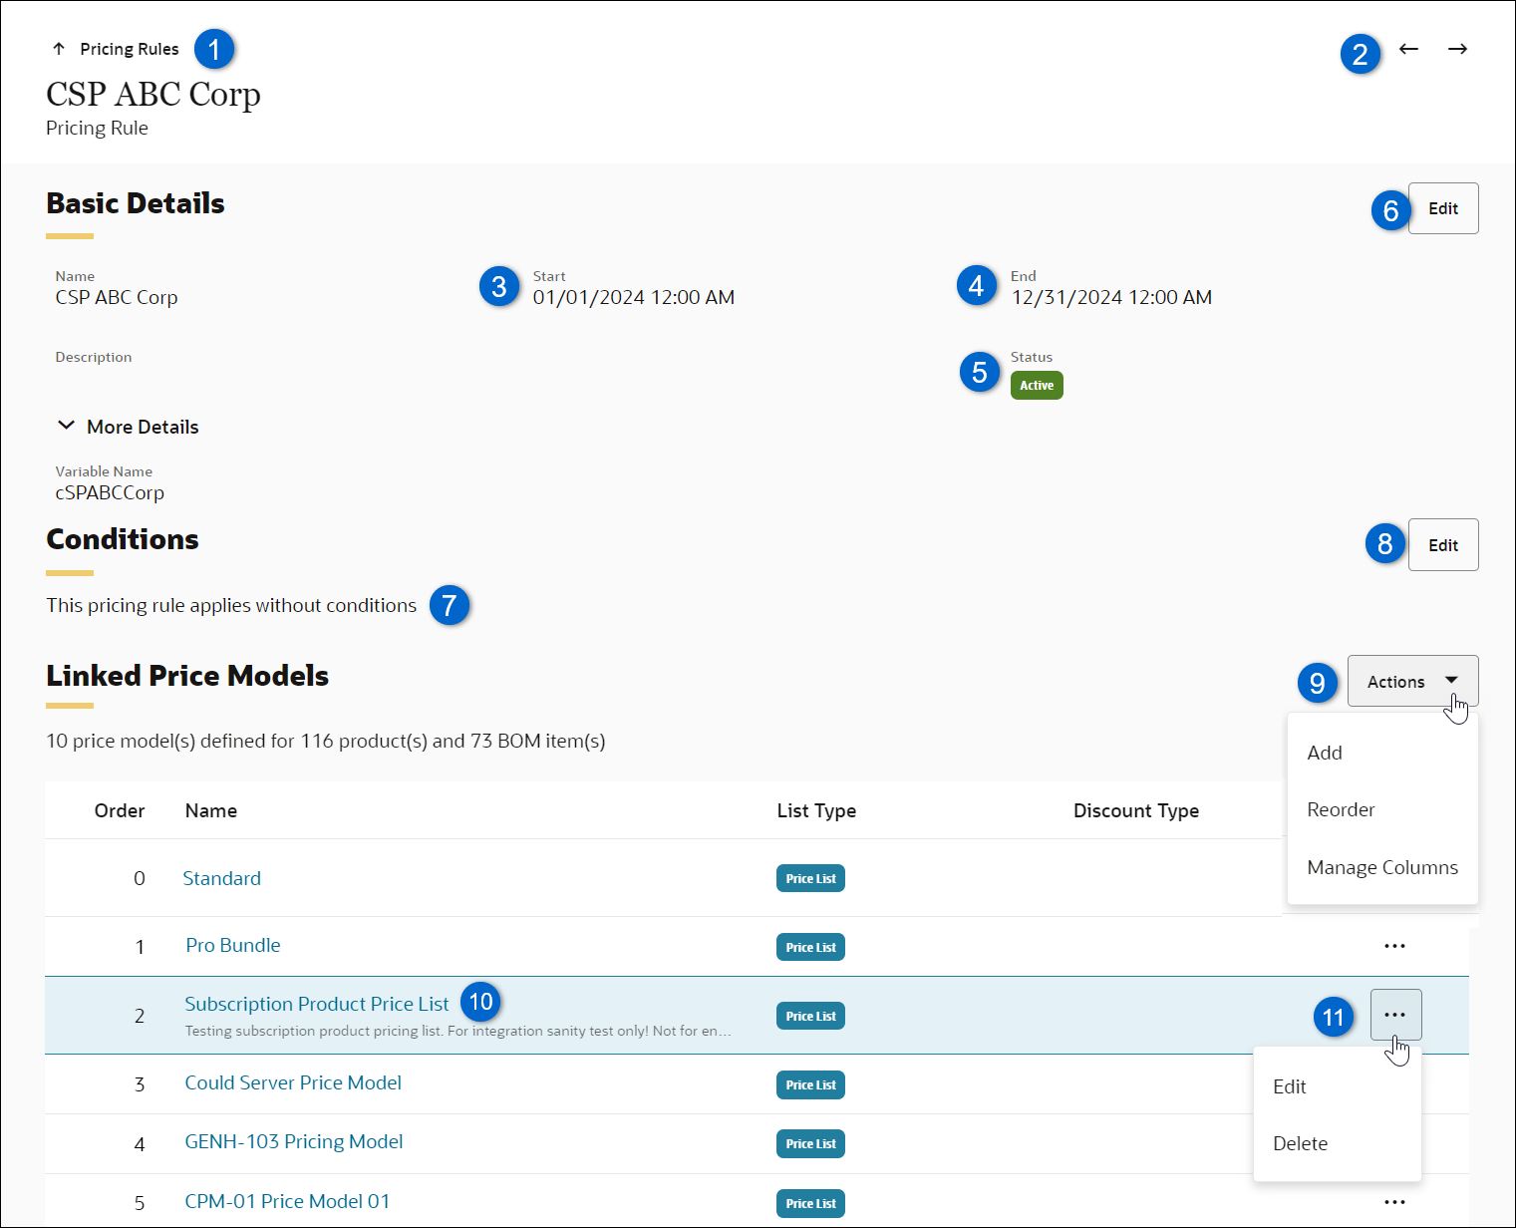
Task: Choose Manage Columns from the Actions menu
Action: 1381,867
